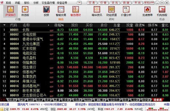Screen dimensions: 170x111
Task: Switch to the 创业 tab
Action: (x=31, y=100)
